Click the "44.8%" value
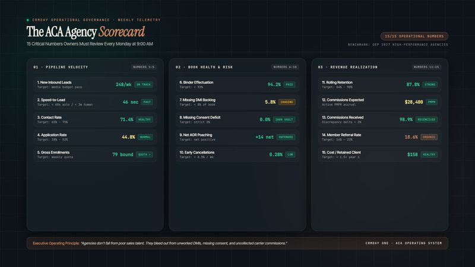Screen dimensions: 475x267 click(x=128, y=137)
